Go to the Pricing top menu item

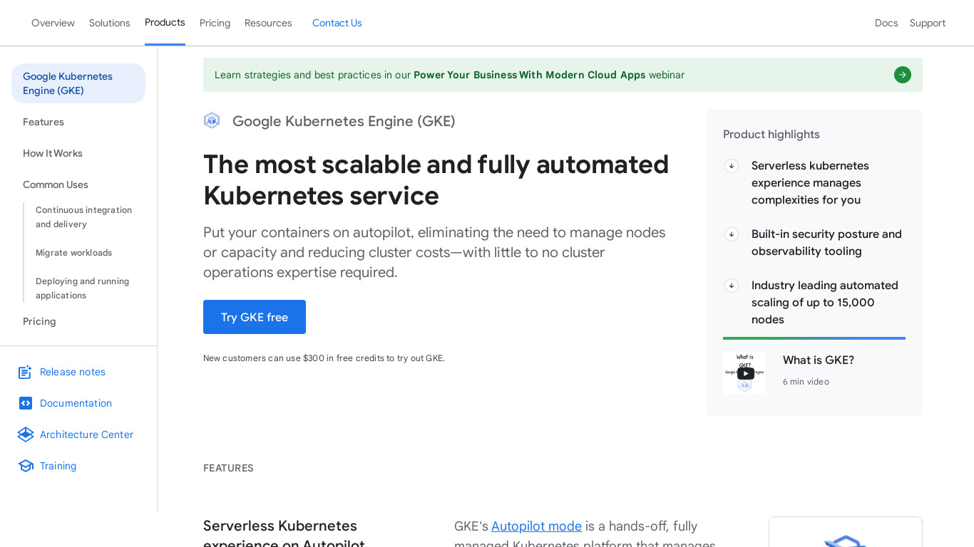coord(215,23)
